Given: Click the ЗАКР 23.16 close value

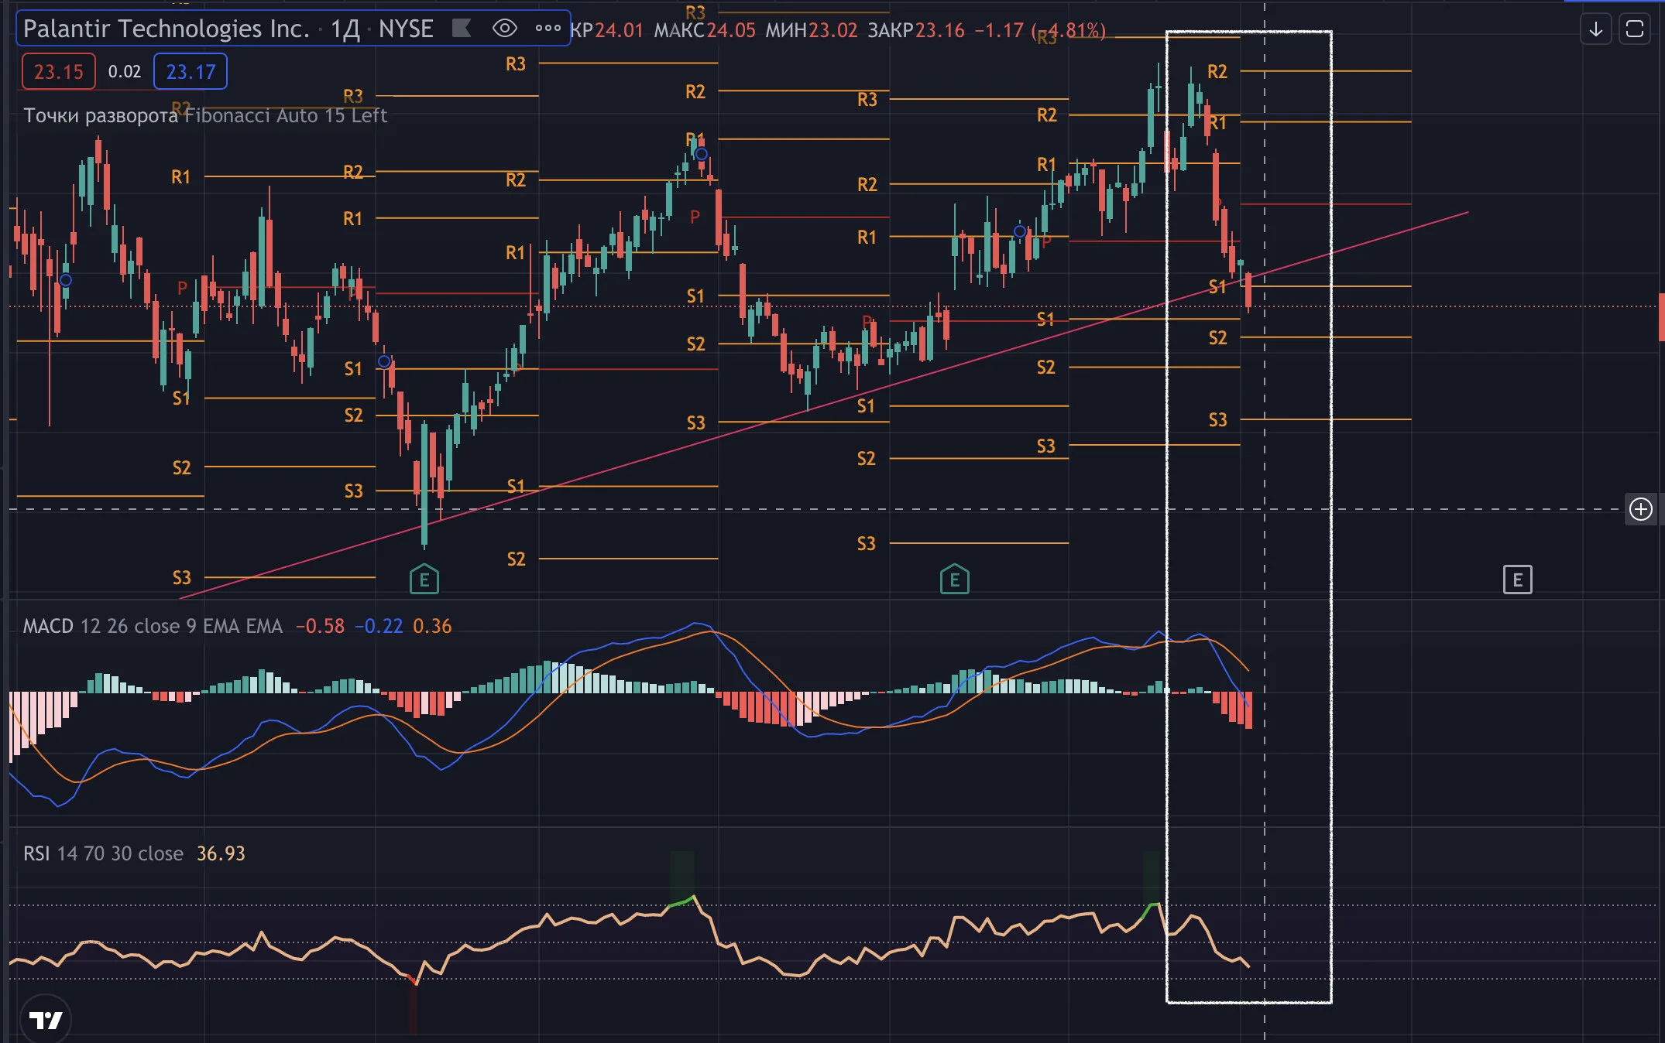Looking at the screenshot, I should (916, 30).
